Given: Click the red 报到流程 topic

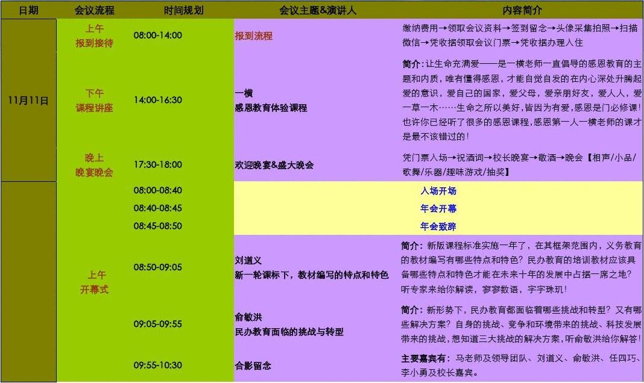Looking at the screenshot, I should (253, 36).
